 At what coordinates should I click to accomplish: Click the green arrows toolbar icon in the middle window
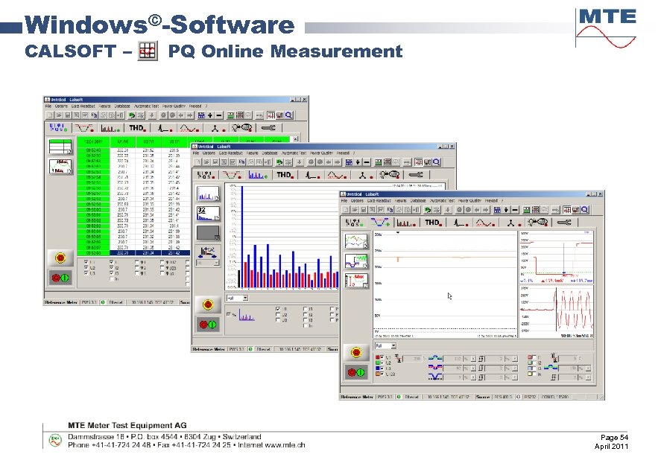click(x=279, y=162)
